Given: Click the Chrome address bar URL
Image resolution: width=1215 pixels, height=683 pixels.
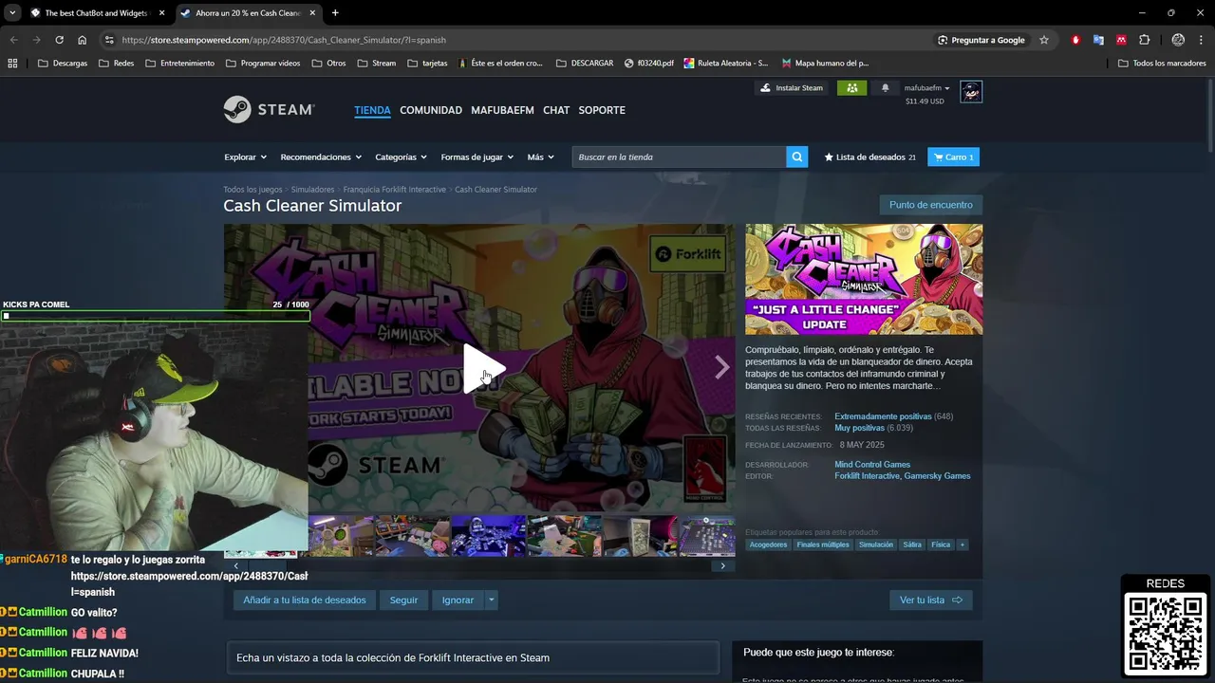Looking at the screenshot, I should 284,40.
